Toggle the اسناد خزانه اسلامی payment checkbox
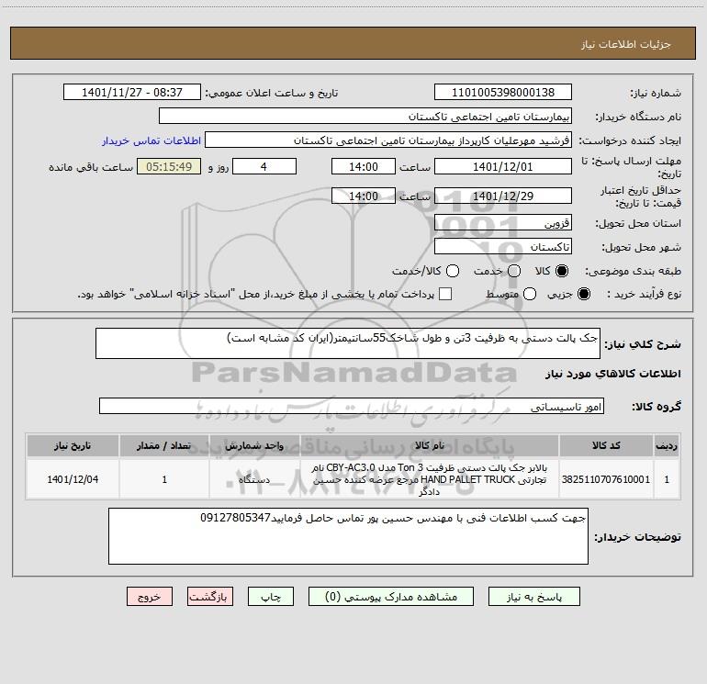The width and height of the screenshot is (707, 684). (445, 294)
